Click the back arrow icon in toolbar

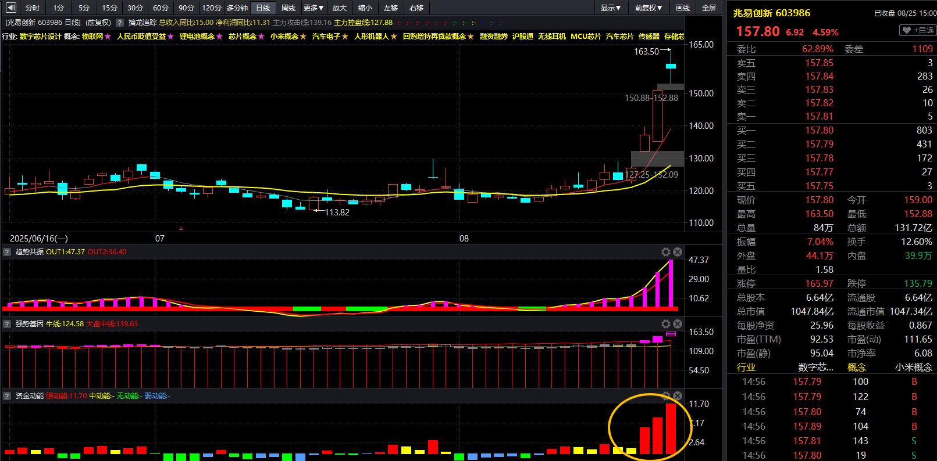tap(11, 8)
